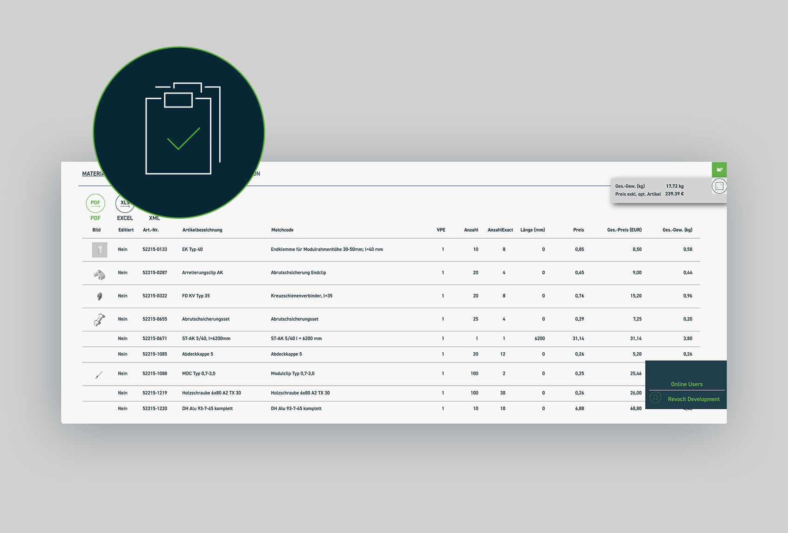Export the material list as PDF

click(x=95, y=203)
